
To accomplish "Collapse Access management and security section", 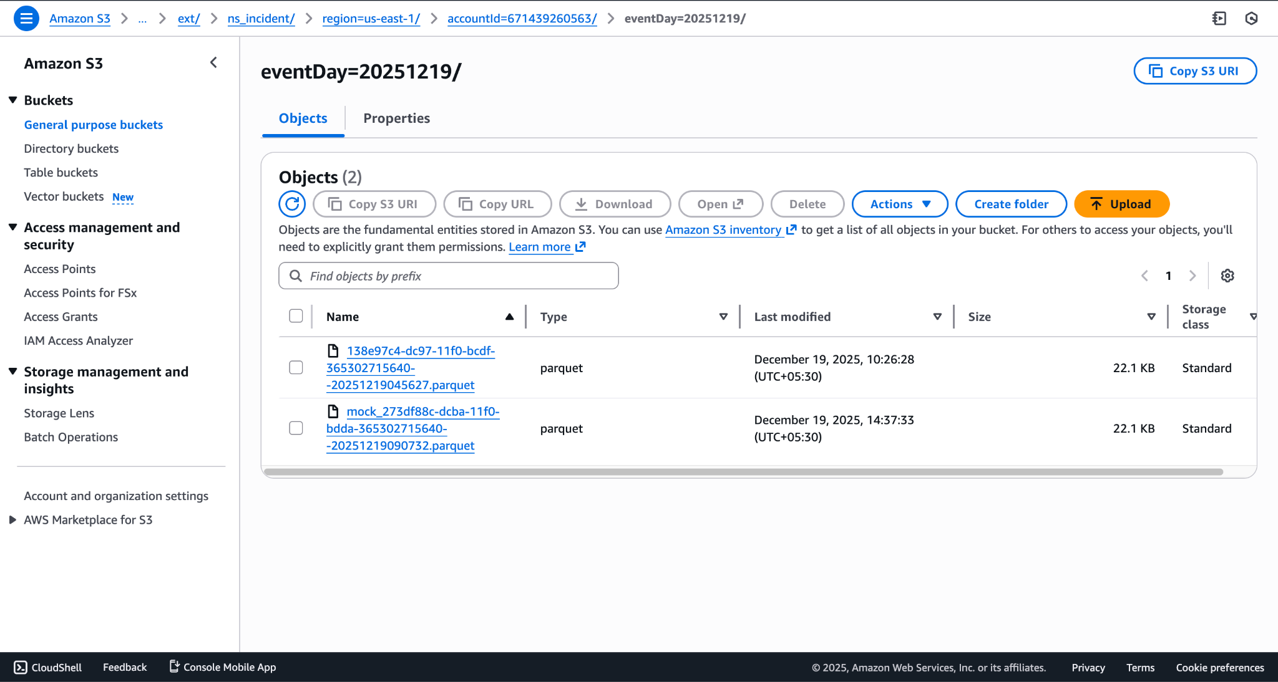I will (x=12, y=227).
